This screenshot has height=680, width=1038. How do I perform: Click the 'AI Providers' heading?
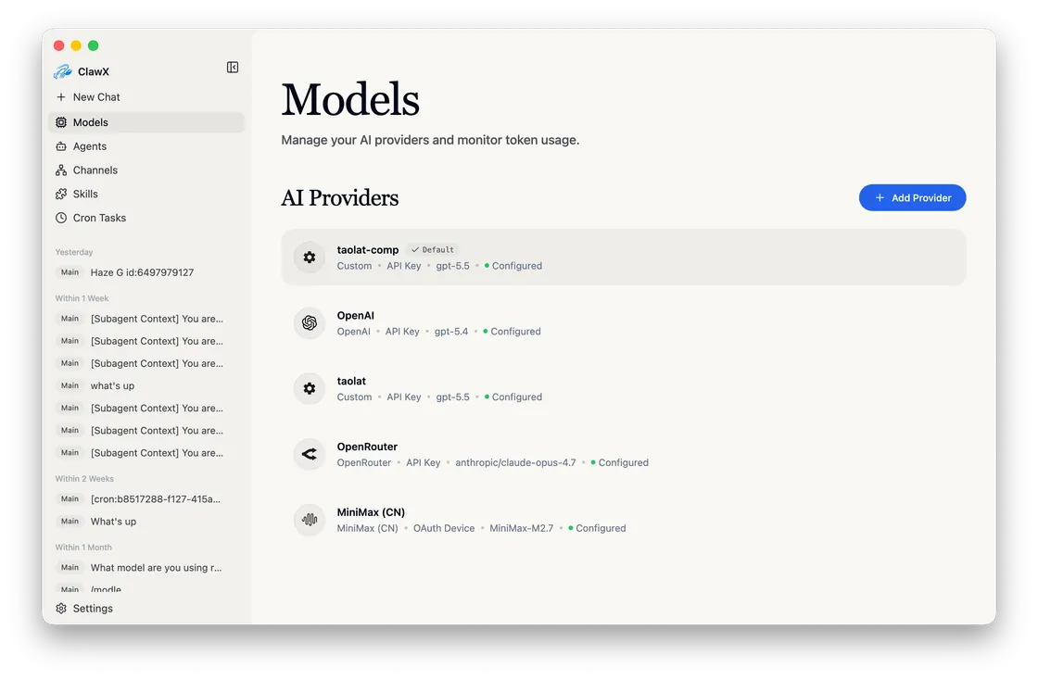coord(339,197)
